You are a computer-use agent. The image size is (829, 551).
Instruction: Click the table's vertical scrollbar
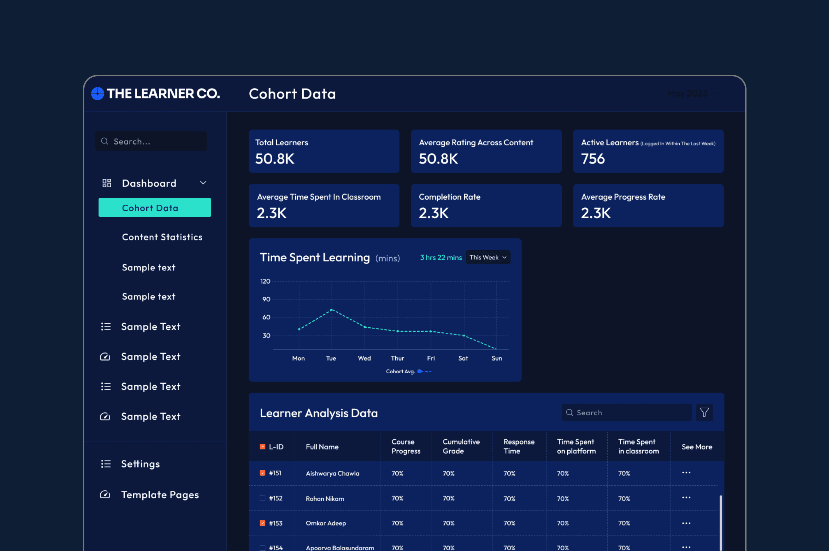pyautogui.click(x=721, y=523)
